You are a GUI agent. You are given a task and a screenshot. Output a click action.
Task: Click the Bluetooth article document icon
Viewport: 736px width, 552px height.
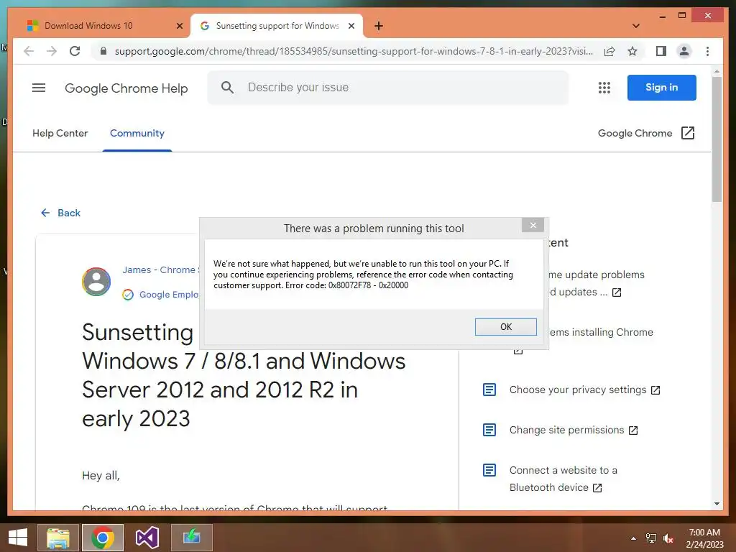coord(489,470)
